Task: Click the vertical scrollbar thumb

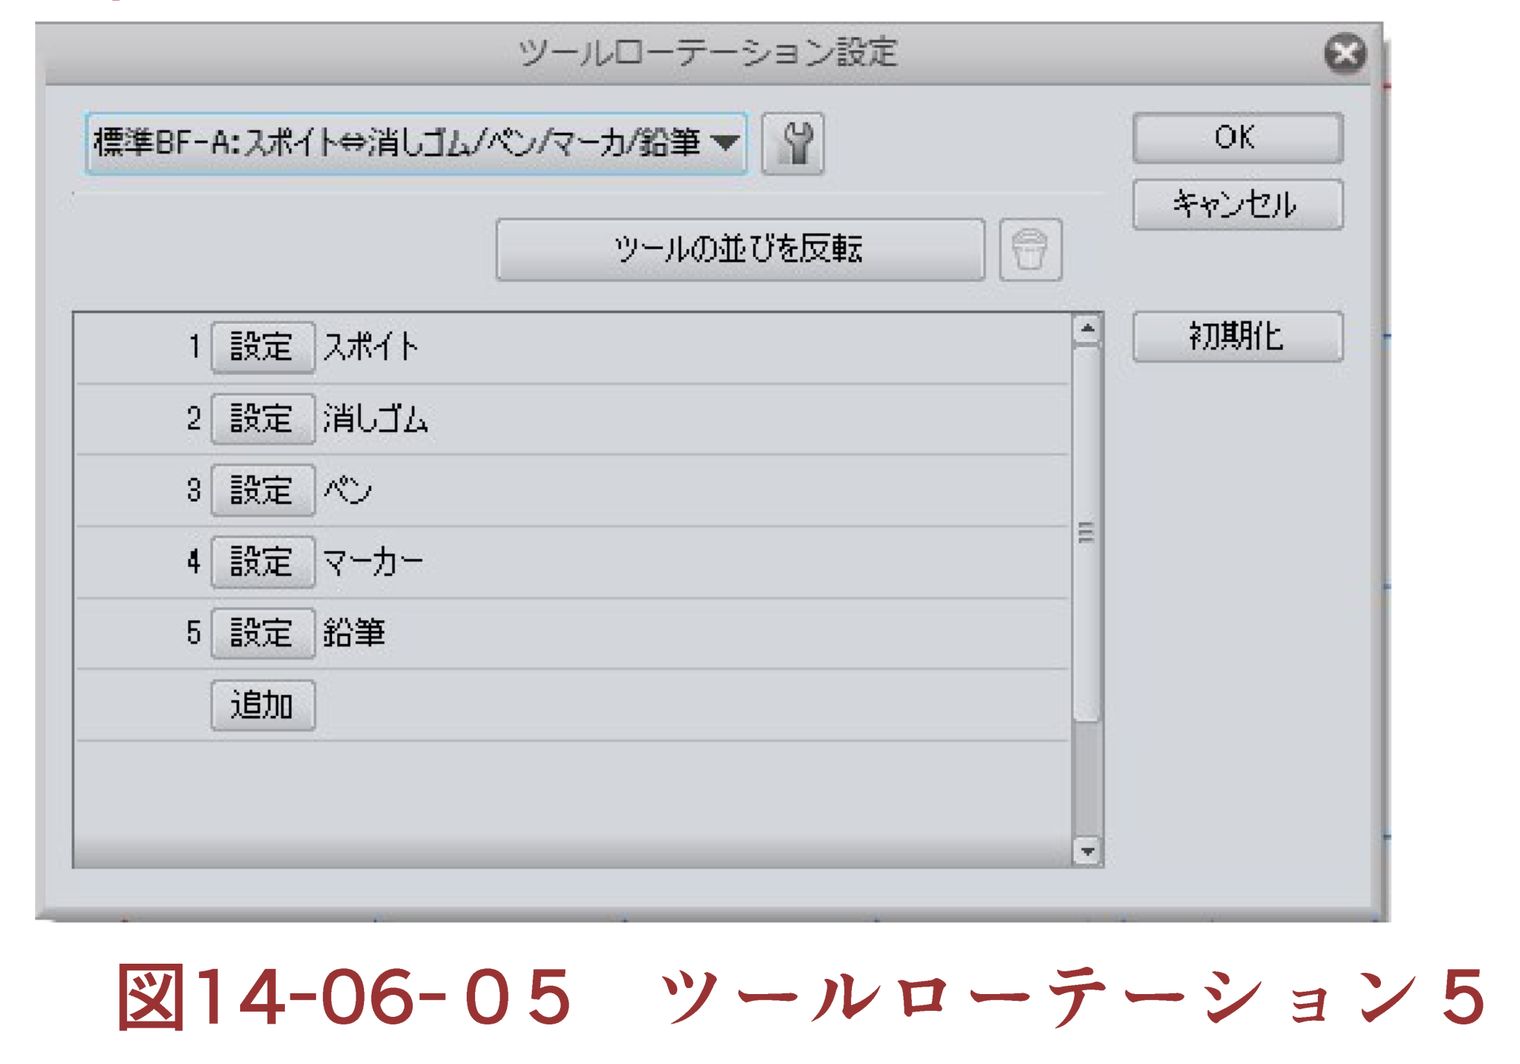Action: coord(1087,532)
